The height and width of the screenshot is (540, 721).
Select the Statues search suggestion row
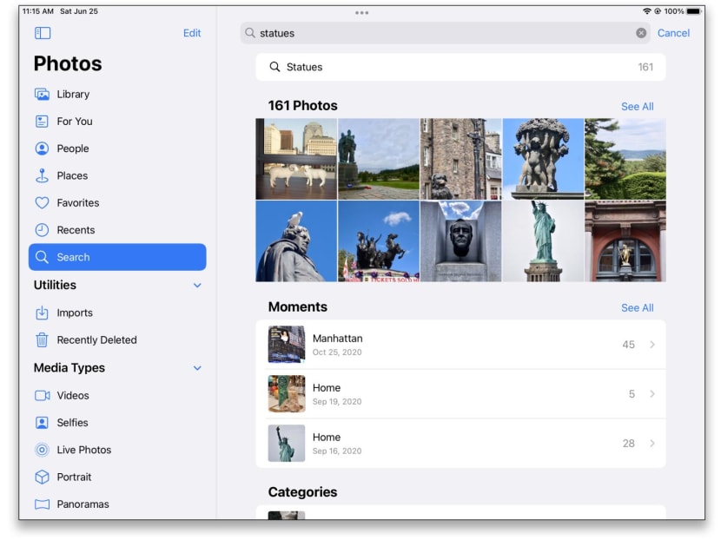[x=460, y=67]
